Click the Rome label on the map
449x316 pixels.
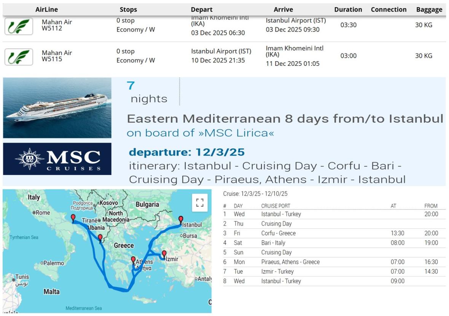43,213
